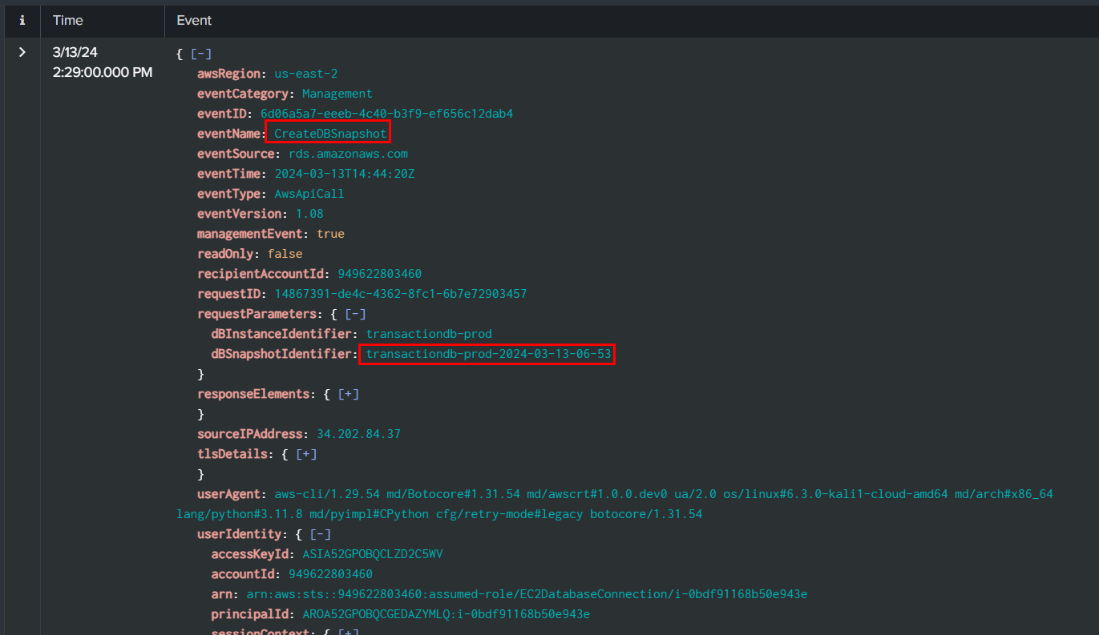
Task: Expand event details with the row arrow
Action: coord(22,53)
